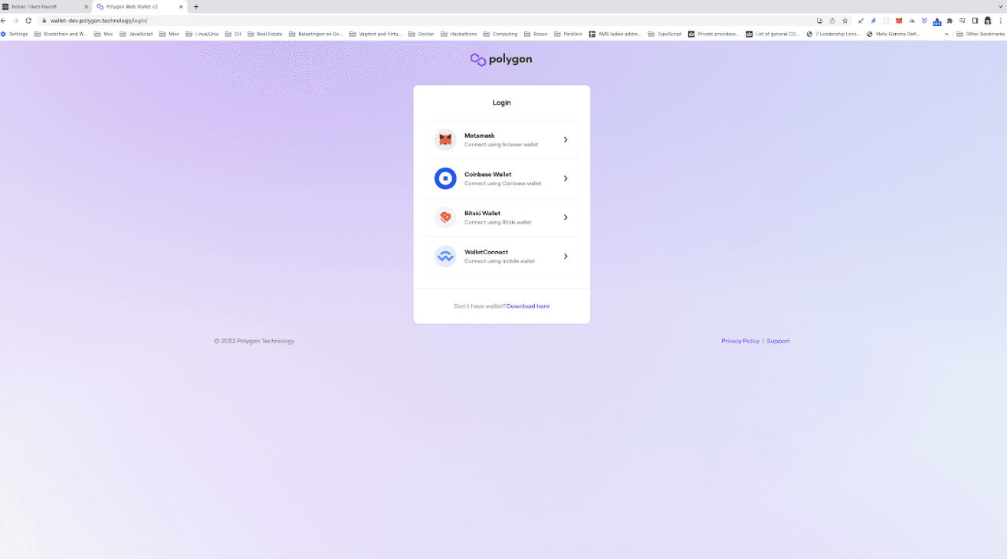The height and width of the screenshot is (559, 1007).
Task: Switch to the Boson Token Faucet tab
Action: click(x=45, y=6)
